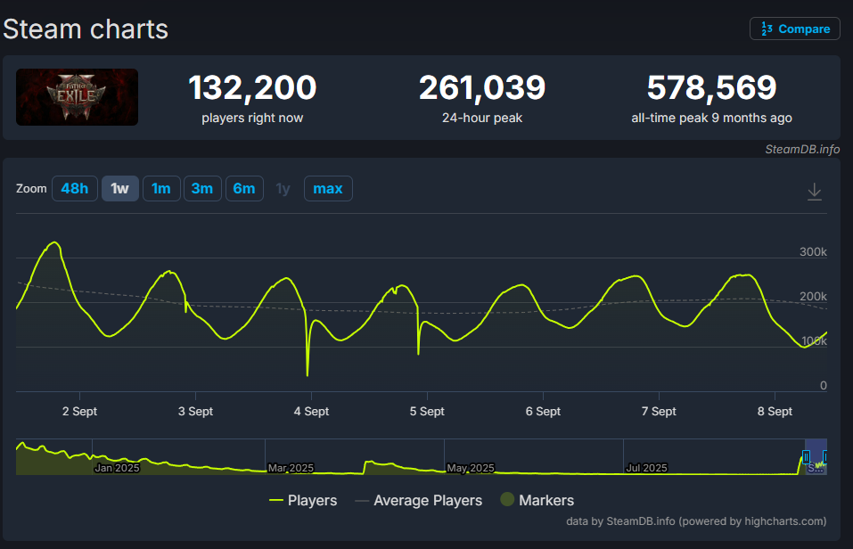
Task: Click the 7 Sept axis label
Action: (659, 412)
